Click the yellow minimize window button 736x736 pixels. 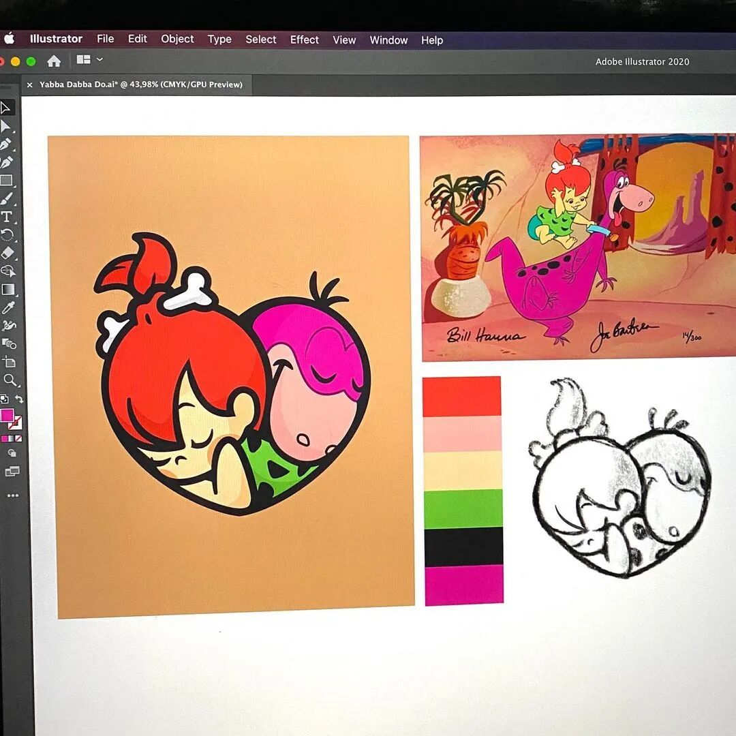tap(16, 61)
